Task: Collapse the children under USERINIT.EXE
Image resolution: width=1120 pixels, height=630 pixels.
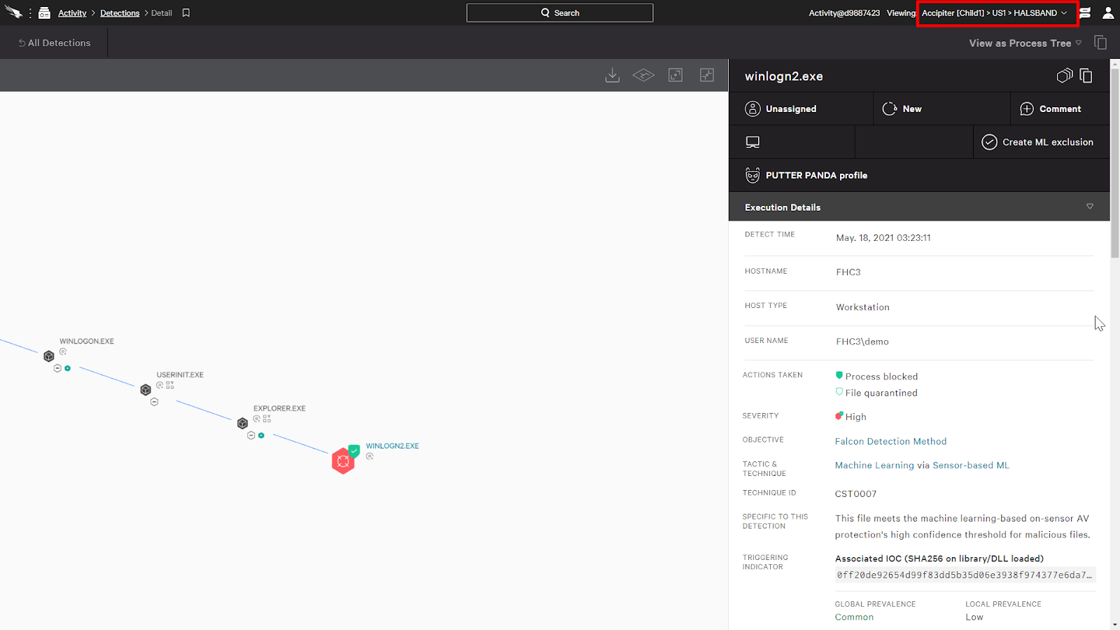Action: tap(154, 402)
